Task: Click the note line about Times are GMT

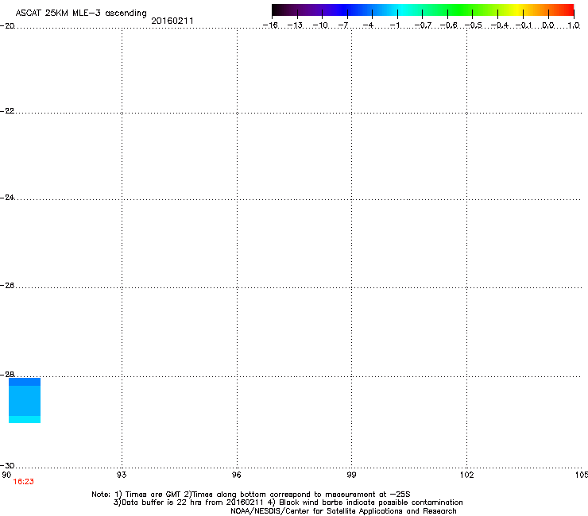Action: [x=251, y=495]
